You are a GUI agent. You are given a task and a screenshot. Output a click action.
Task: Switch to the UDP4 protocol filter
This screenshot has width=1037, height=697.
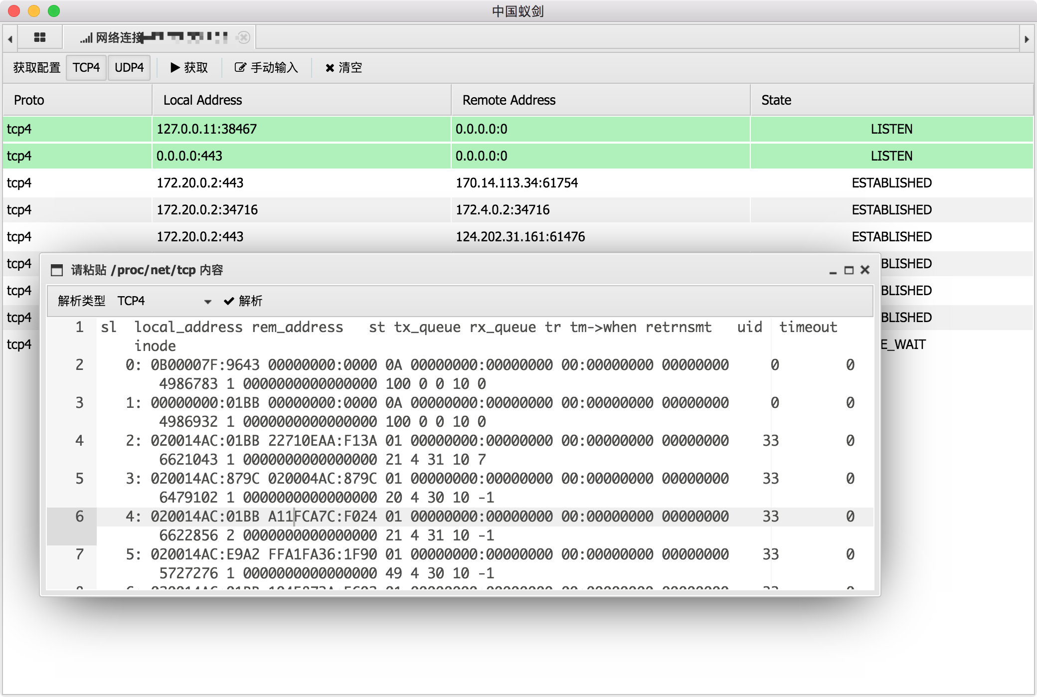(x=129, y=67)
